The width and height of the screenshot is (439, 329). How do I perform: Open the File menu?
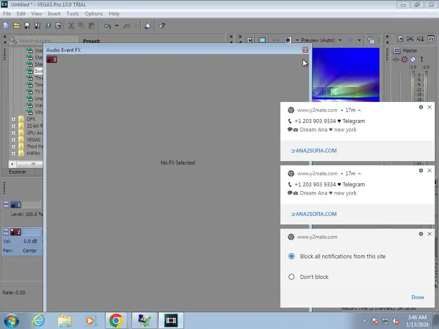click(7, 13)
